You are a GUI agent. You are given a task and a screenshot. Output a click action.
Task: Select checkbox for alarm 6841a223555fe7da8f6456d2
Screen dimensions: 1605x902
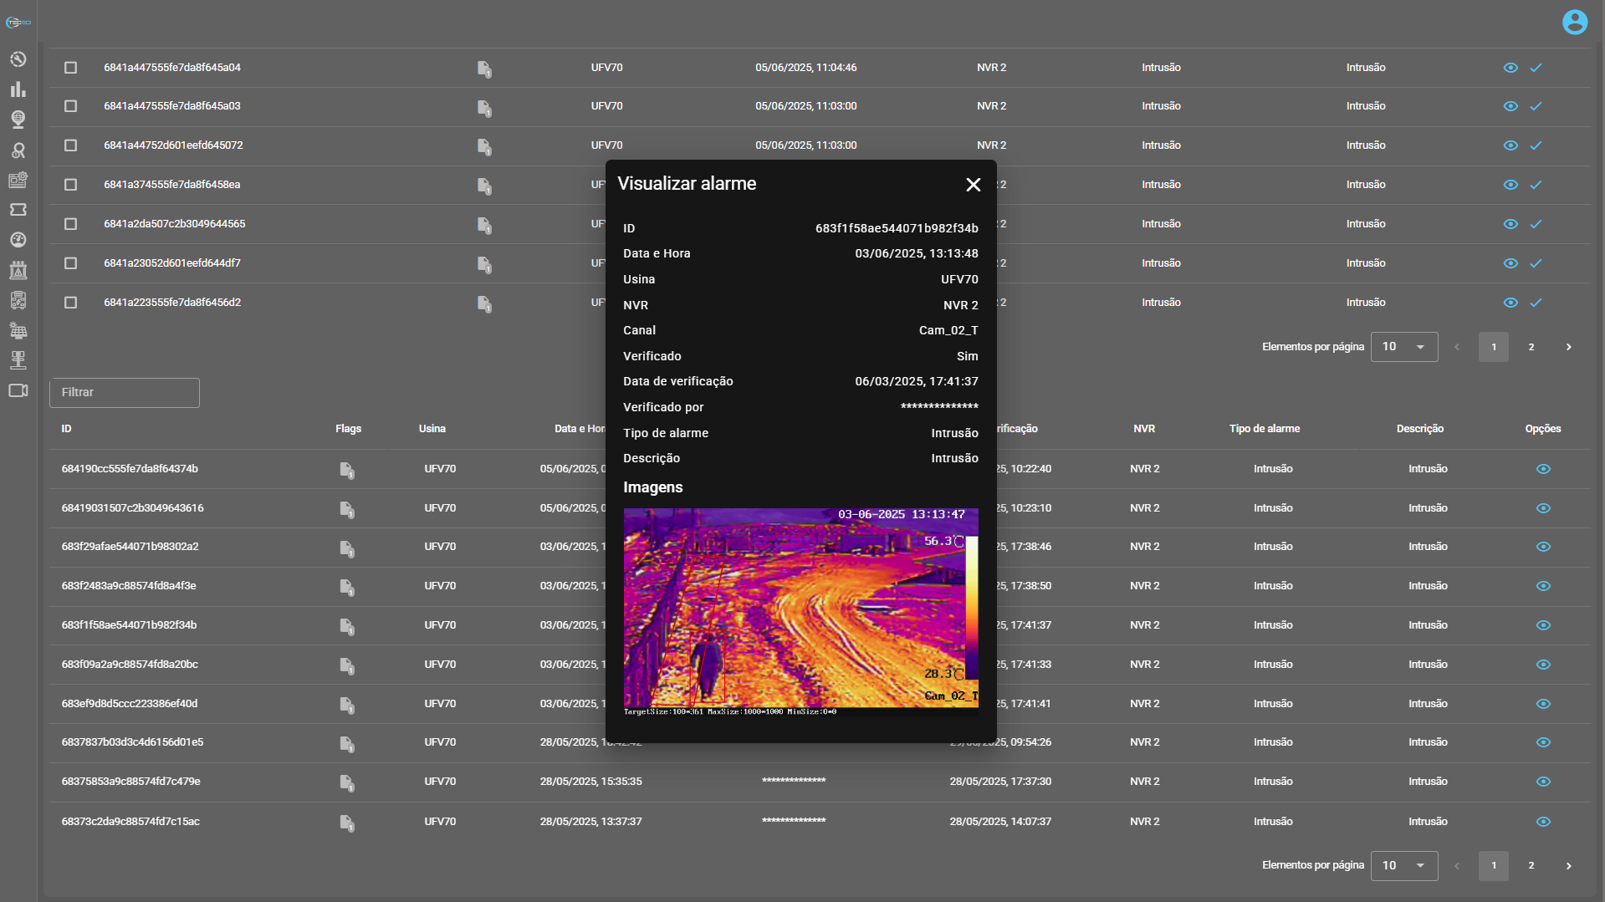tap(70, 303)
